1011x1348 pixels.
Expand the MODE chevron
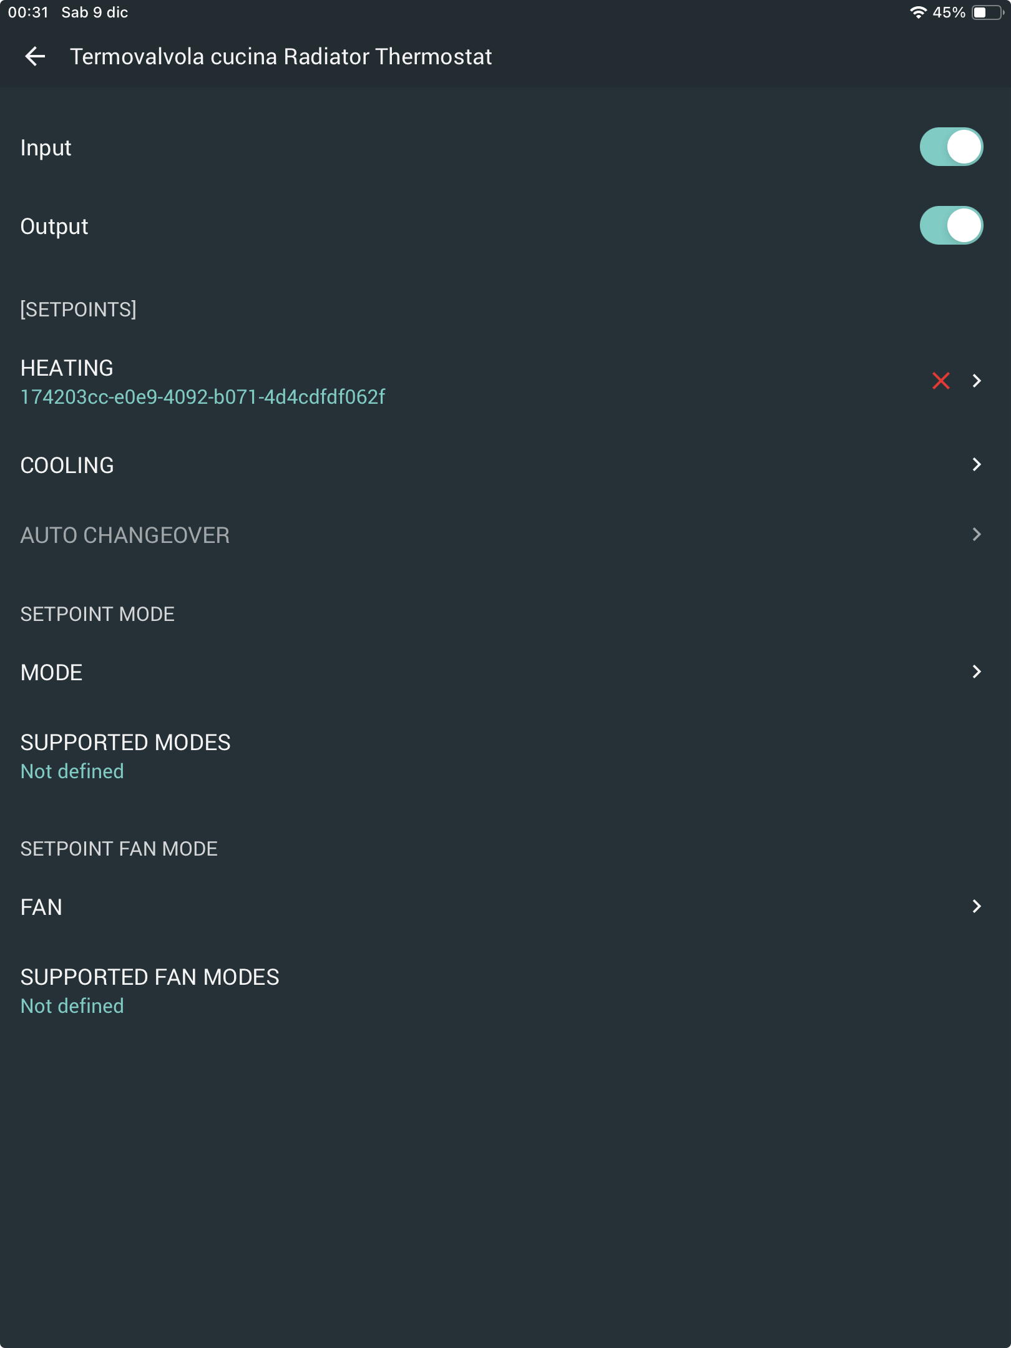click(x=977, y=672)
